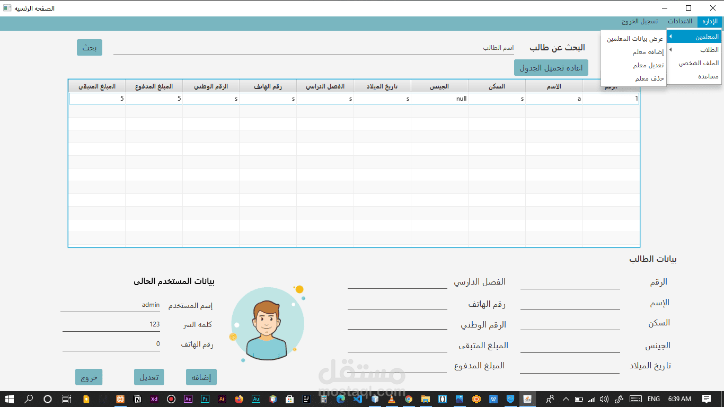Click the user avatar picture
724x407 pixels.
click(268, 323)
